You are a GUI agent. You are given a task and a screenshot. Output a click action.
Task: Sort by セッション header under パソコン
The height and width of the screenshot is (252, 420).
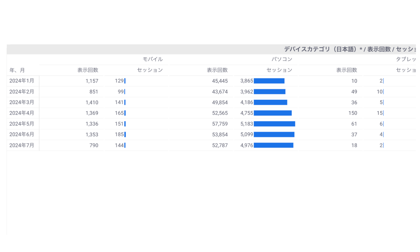coord(279,70)
